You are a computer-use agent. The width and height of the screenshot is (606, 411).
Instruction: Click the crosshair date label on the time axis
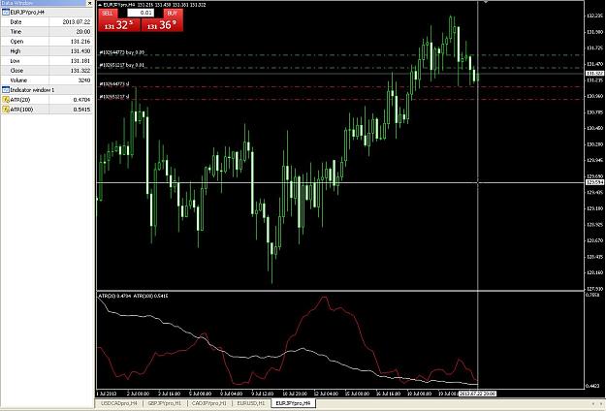(477, 394)
